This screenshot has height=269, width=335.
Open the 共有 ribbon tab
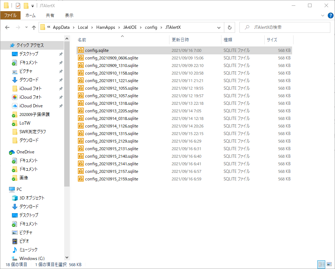50,15
